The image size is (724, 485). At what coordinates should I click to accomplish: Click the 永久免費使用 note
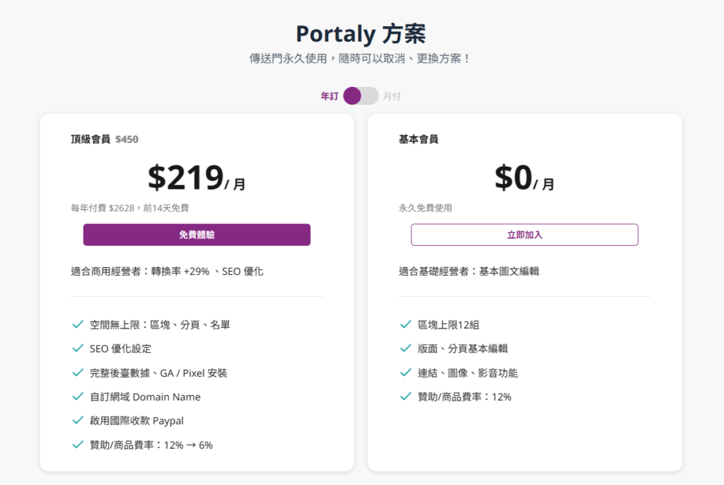coord(425,208)
